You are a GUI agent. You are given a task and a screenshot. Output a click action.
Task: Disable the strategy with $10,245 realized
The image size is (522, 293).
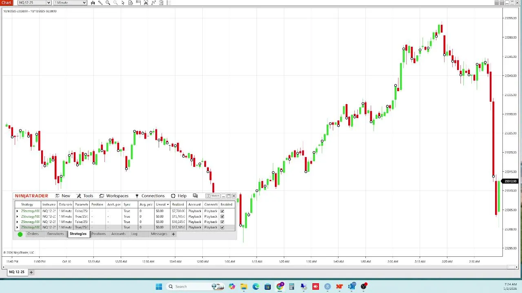pos(222,222)
